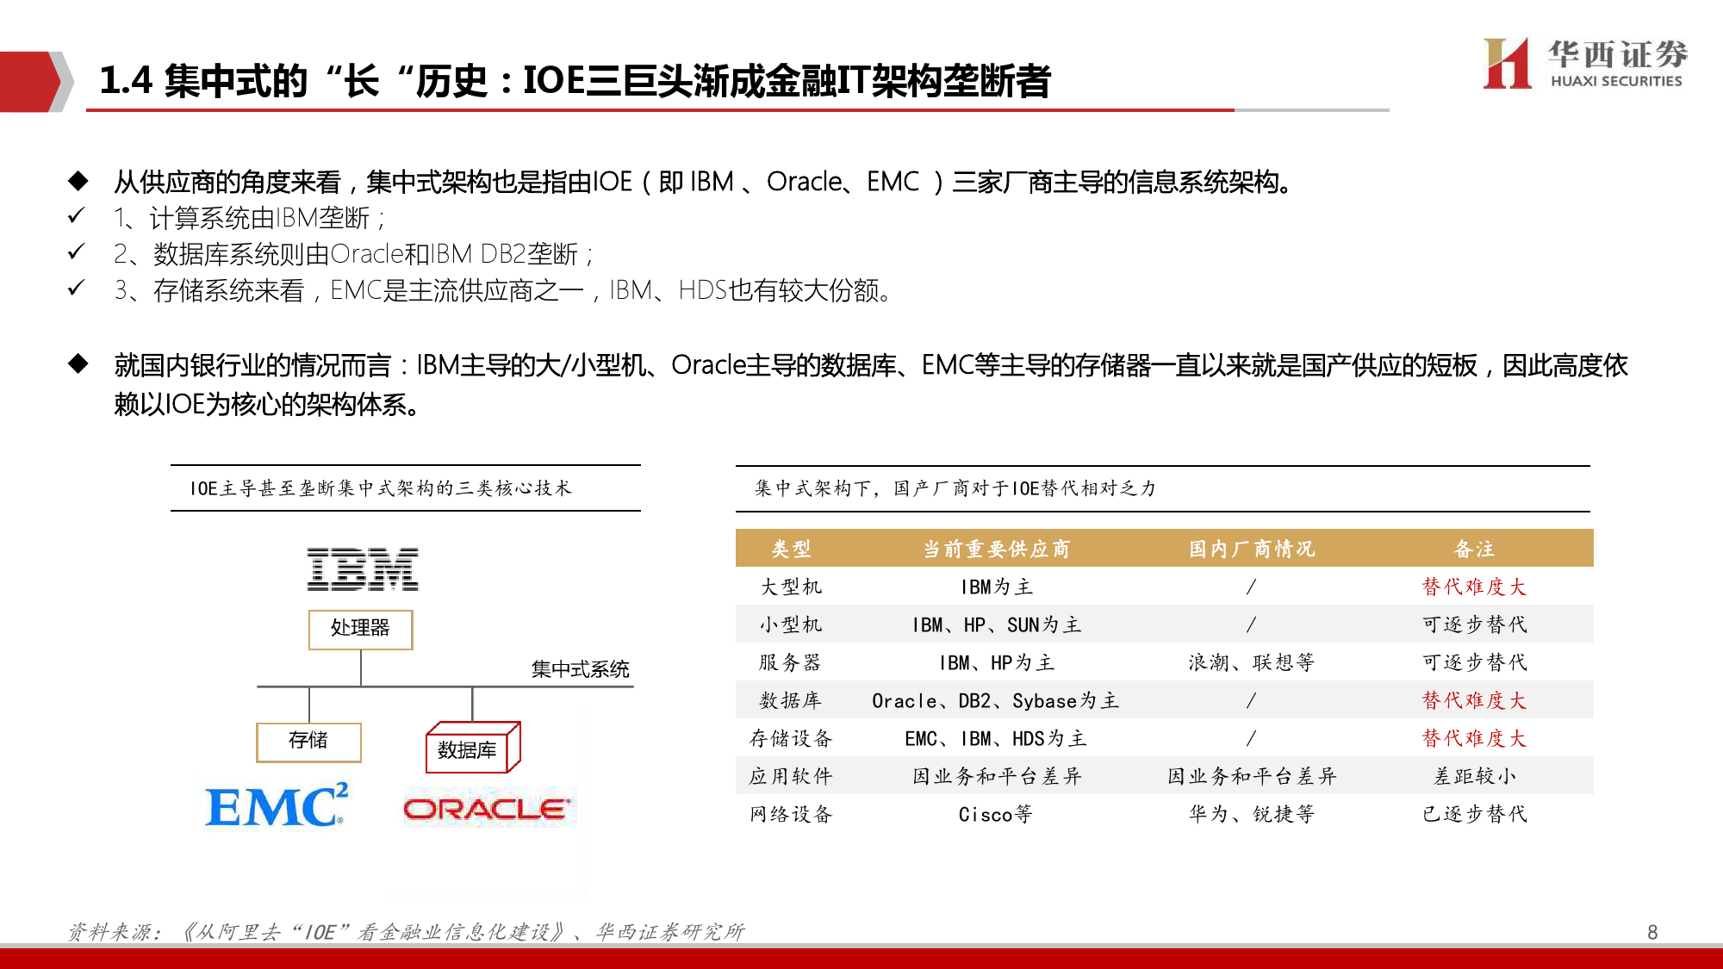The image size is (1723, 969).
Task: Click red 替代难度大 in 大型机 row
Action: 1474,587
